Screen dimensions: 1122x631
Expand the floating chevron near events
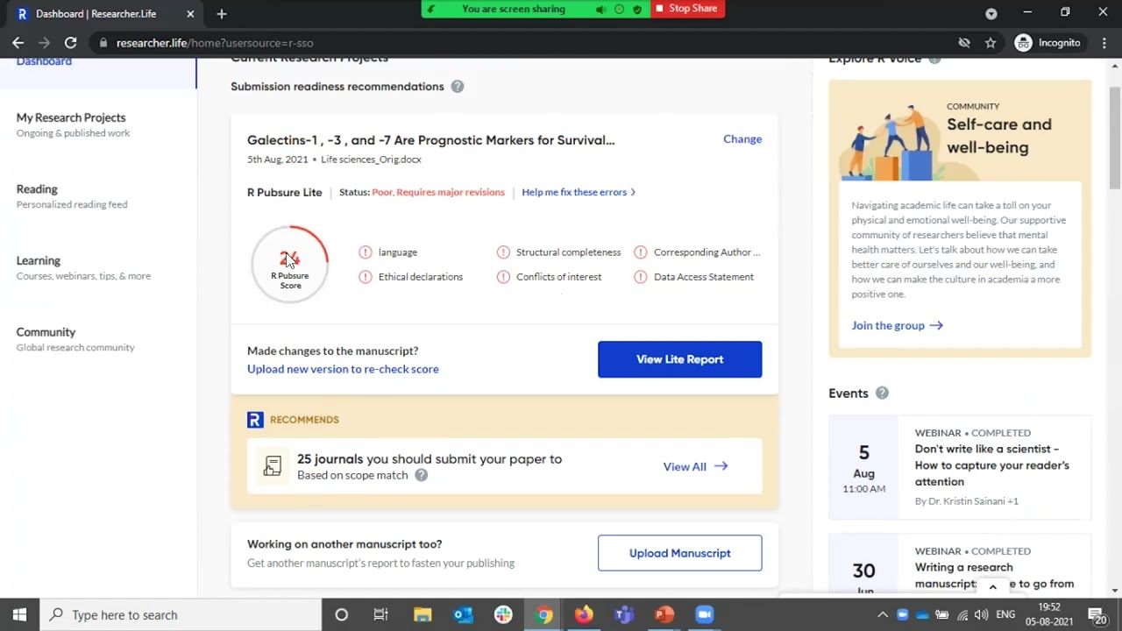992,587
